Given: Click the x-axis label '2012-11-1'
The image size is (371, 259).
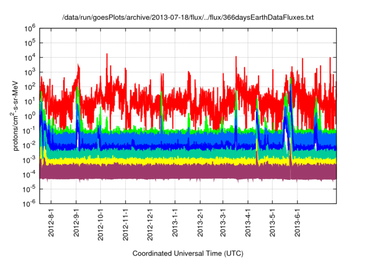Looking at the screenshot, I should [126, 225].
